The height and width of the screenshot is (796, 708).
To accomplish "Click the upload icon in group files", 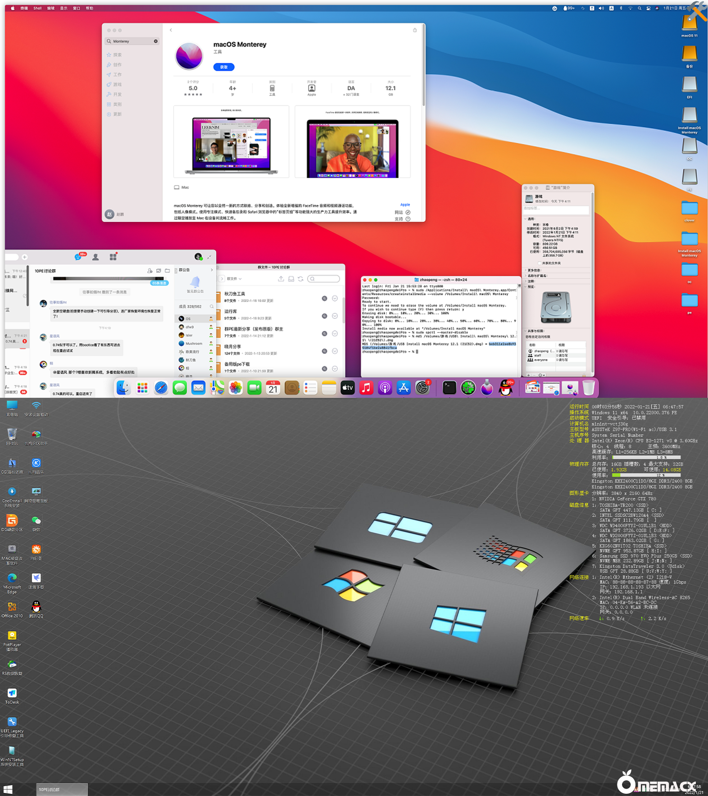I will [x=281, y=279].
